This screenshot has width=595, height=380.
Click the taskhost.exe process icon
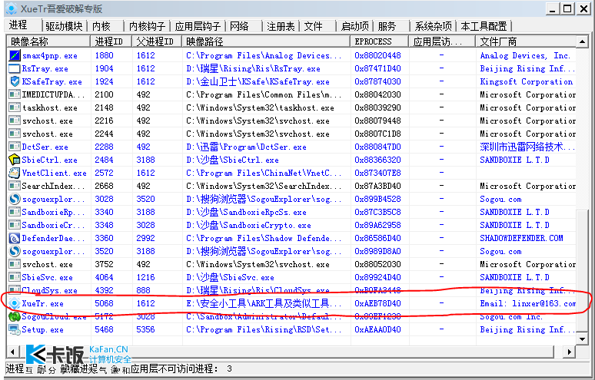[x=15, y=108]
